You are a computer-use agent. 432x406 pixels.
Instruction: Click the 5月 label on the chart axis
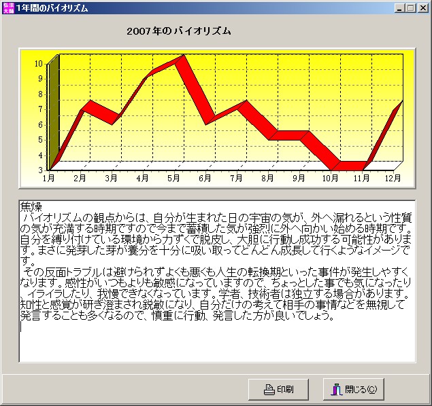(173, 178)
